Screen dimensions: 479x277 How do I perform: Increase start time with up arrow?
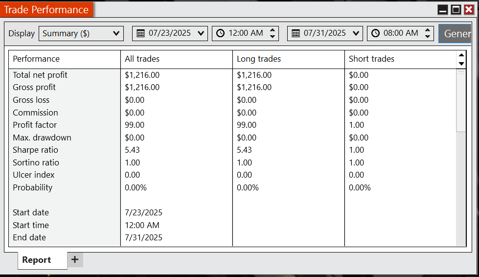click(x=272, y=30)
